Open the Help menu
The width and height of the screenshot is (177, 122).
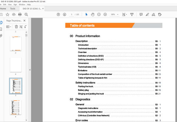pos(29,4)
